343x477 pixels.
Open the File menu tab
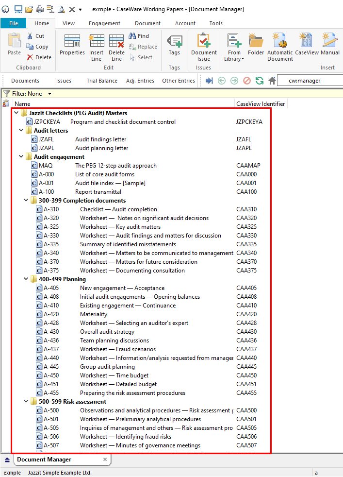(x=14, y=23)
